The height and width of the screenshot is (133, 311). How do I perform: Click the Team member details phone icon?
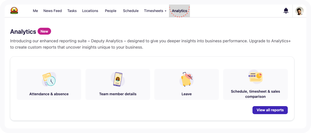click(118, 79)
